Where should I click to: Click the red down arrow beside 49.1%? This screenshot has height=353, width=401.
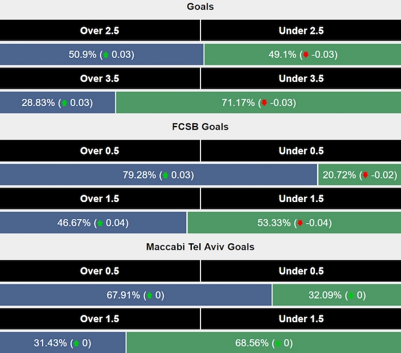(x=306, y=55)
